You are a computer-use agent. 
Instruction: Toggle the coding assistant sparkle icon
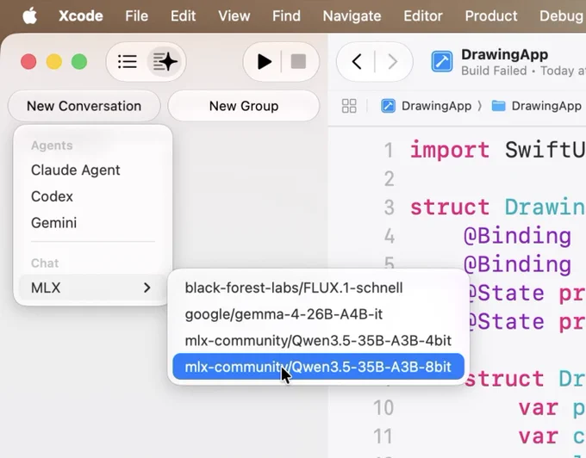click(165, 62)
